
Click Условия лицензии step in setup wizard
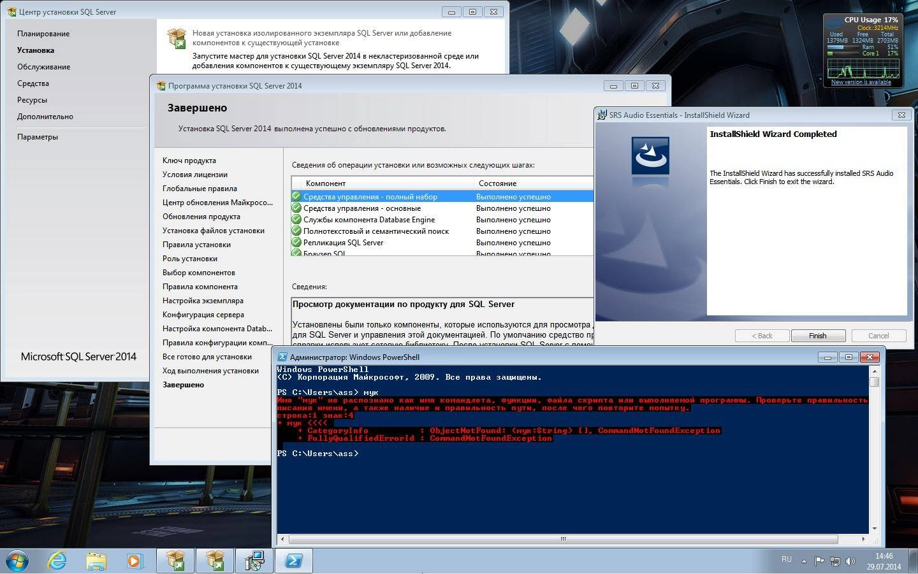pyautogui.click(x=195, y=175)
